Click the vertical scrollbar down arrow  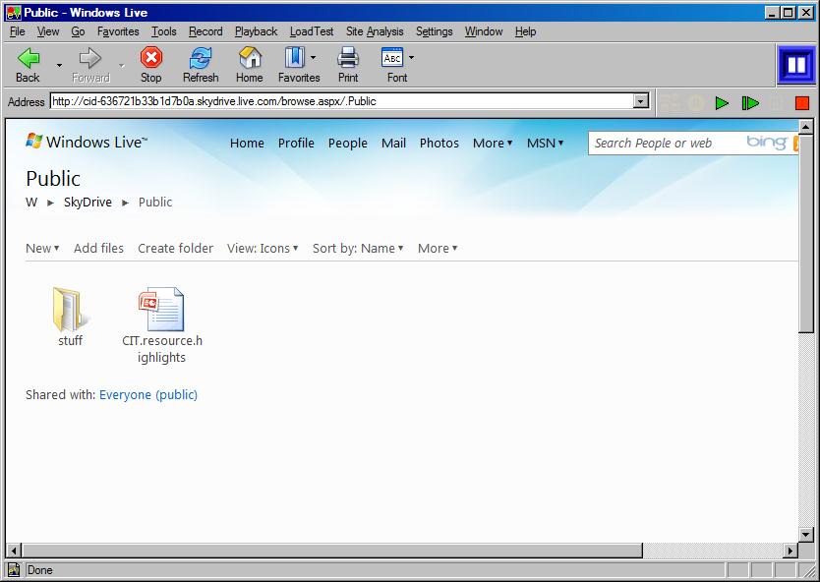pos(806,535)
